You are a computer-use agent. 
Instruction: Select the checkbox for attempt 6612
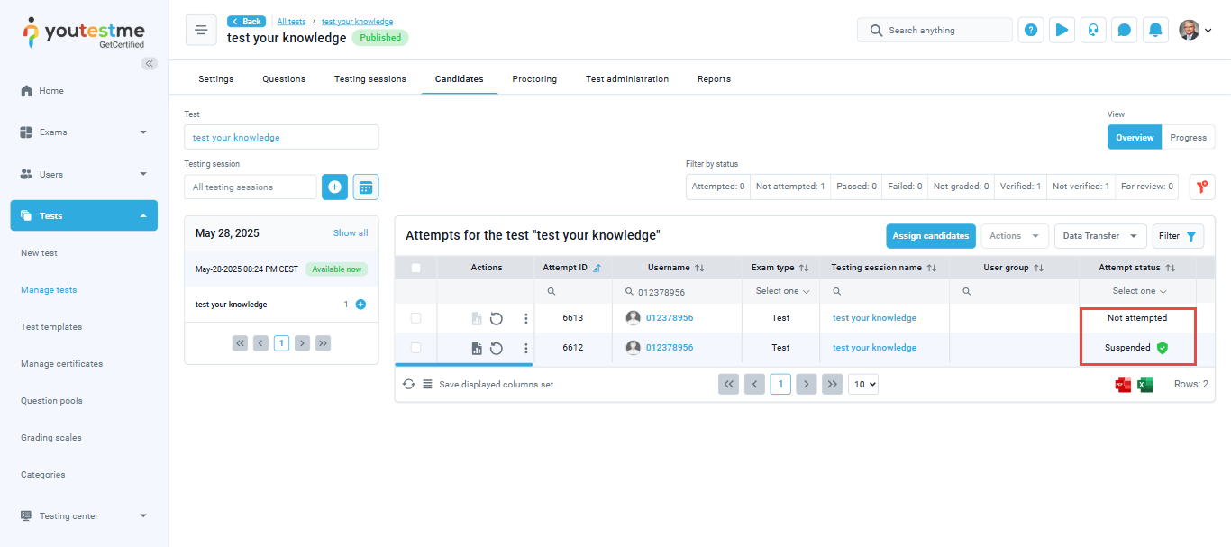415,348
